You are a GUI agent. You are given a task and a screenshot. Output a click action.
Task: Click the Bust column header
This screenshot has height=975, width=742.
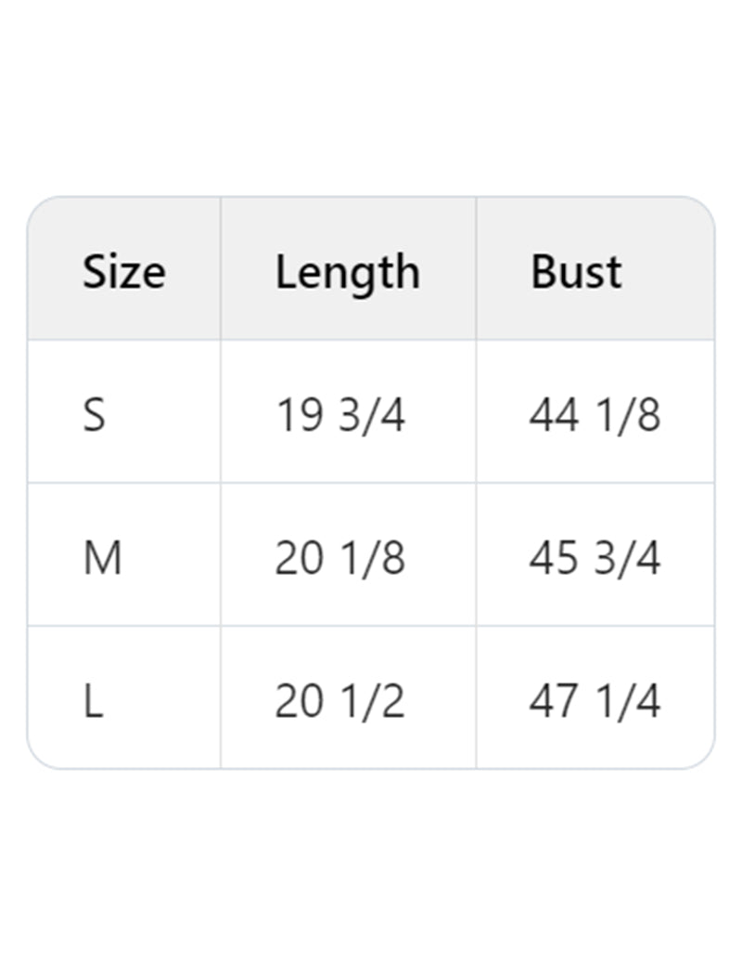tap(576, 272)
